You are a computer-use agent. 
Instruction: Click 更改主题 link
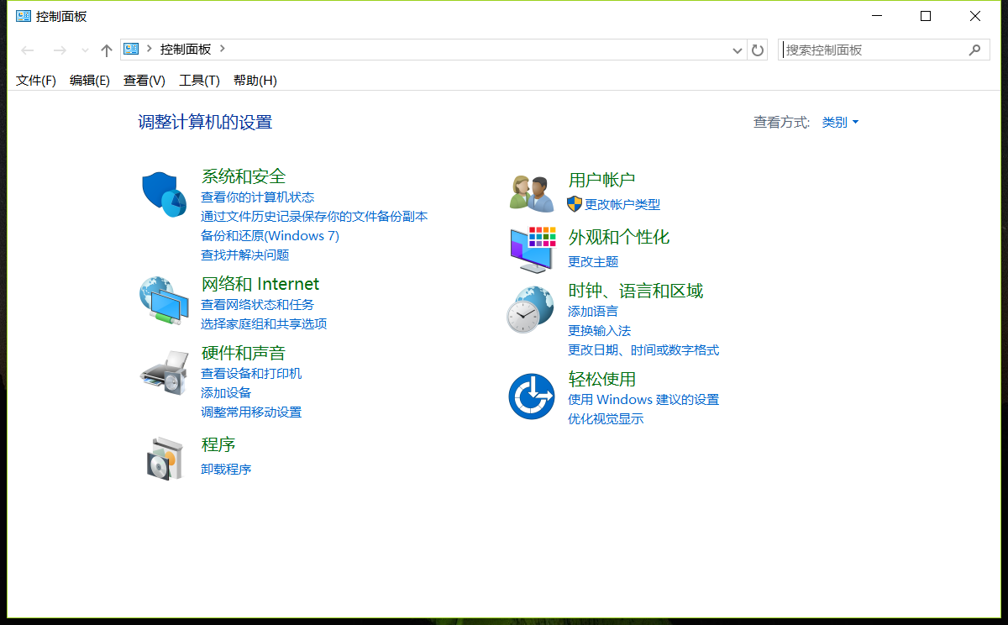[593, 262]
